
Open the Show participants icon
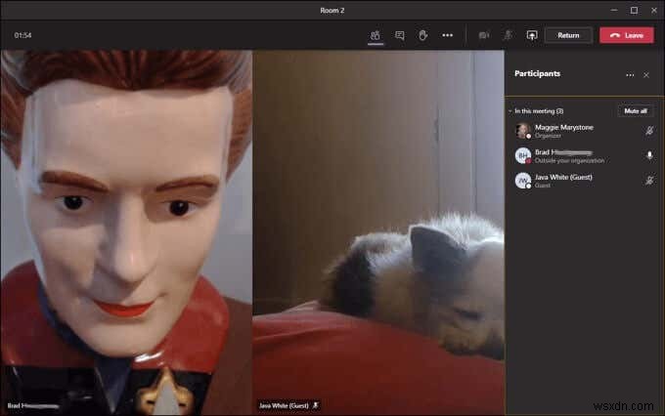(375, 35)
